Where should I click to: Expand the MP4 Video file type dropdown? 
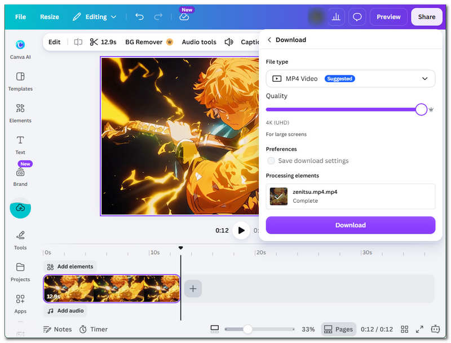click(x=350, y=79)
